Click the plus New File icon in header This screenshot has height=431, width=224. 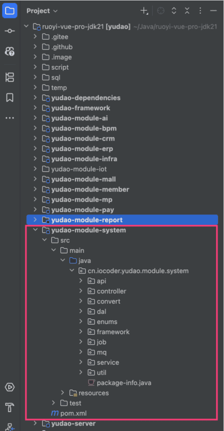144,11
